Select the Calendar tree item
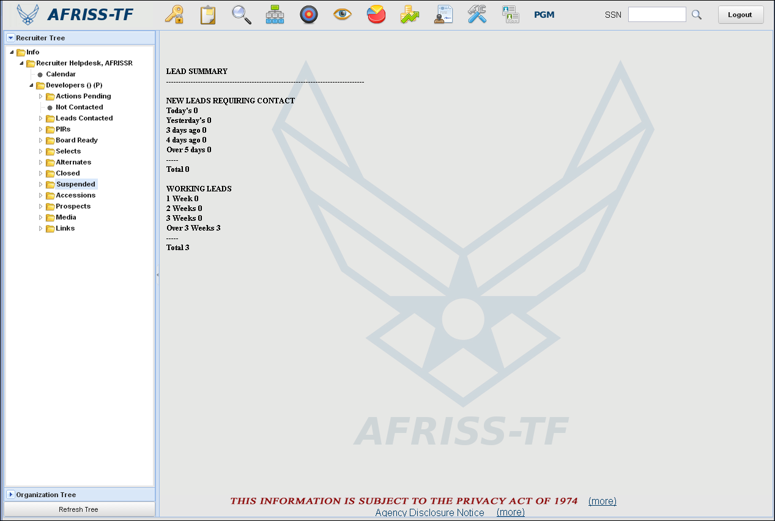 pyautogui.click(x=61, y=74)
